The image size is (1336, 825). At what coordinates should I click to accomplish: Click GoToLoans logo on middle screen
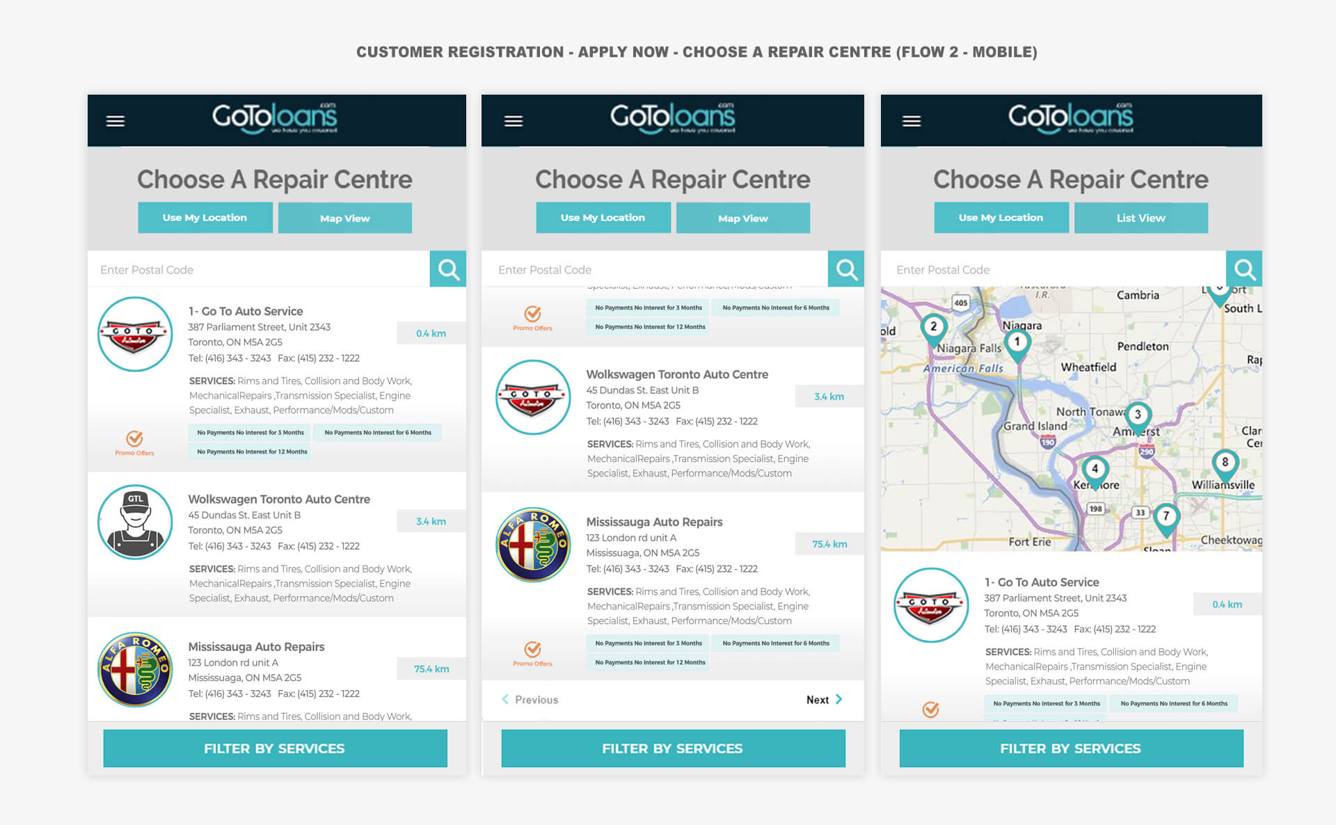tap(673, 118)
